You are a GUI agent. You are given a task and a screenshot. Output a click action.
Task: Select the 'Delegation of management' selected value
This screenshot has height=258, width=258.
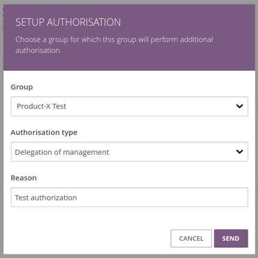[62, 152]
